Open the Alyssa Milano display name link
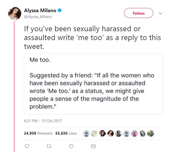This screenshot has width=172, height=152. pos(40,11)
